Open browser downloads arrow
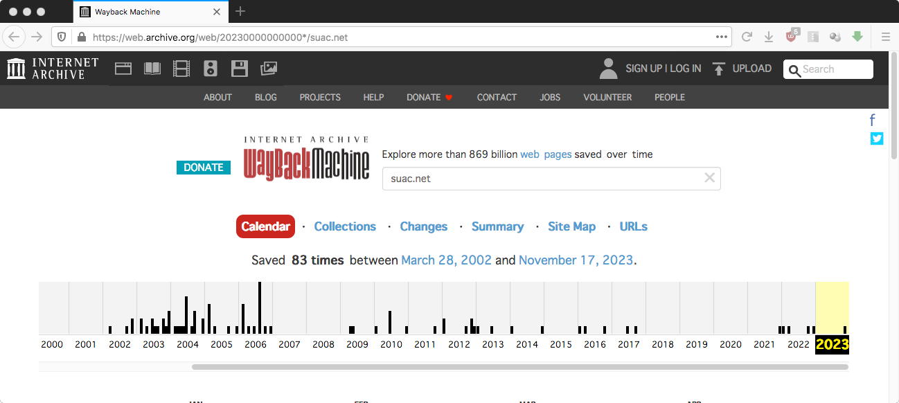The height and width of the screenshot is (403, 899). 768,37
